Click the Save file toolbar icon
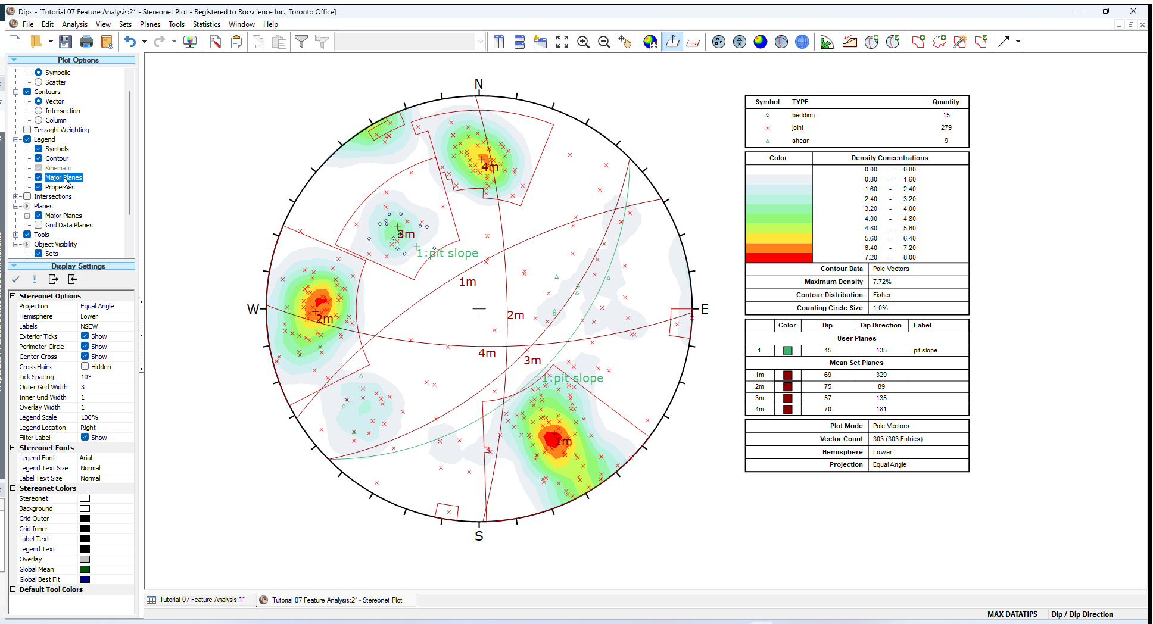Screen dimensions: 1153x624 coord(66,42)
